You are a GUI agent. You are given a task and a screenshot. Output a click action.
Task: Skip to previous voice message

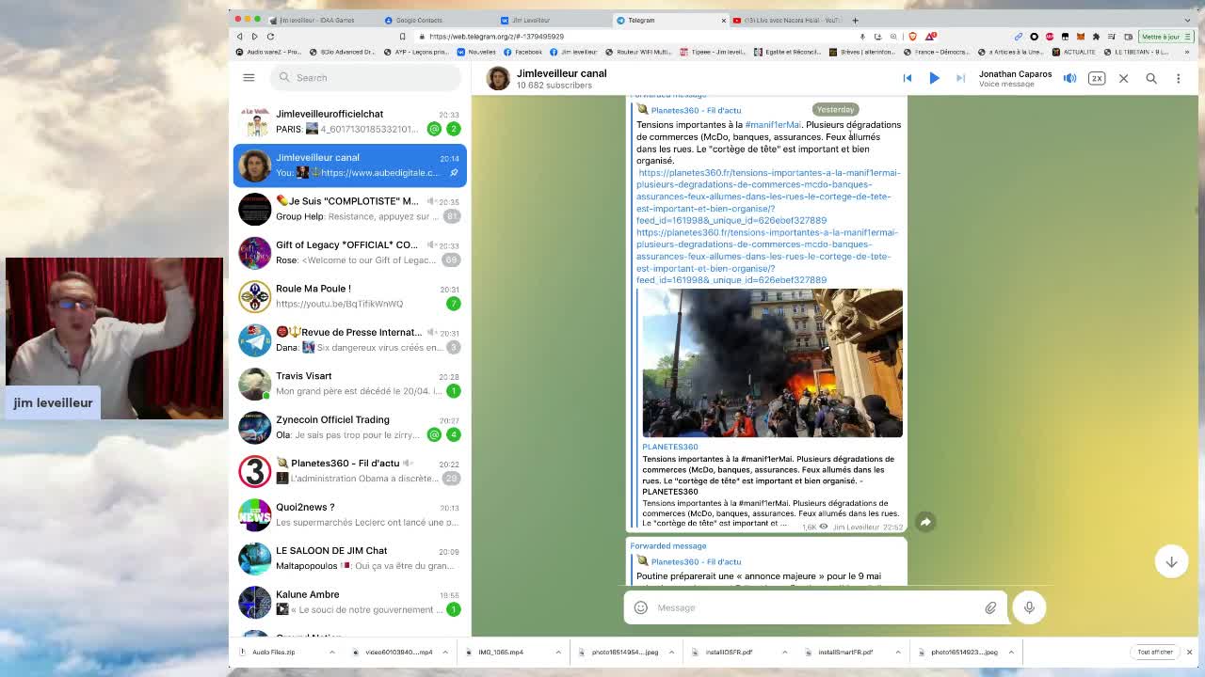tap(908, 78)
